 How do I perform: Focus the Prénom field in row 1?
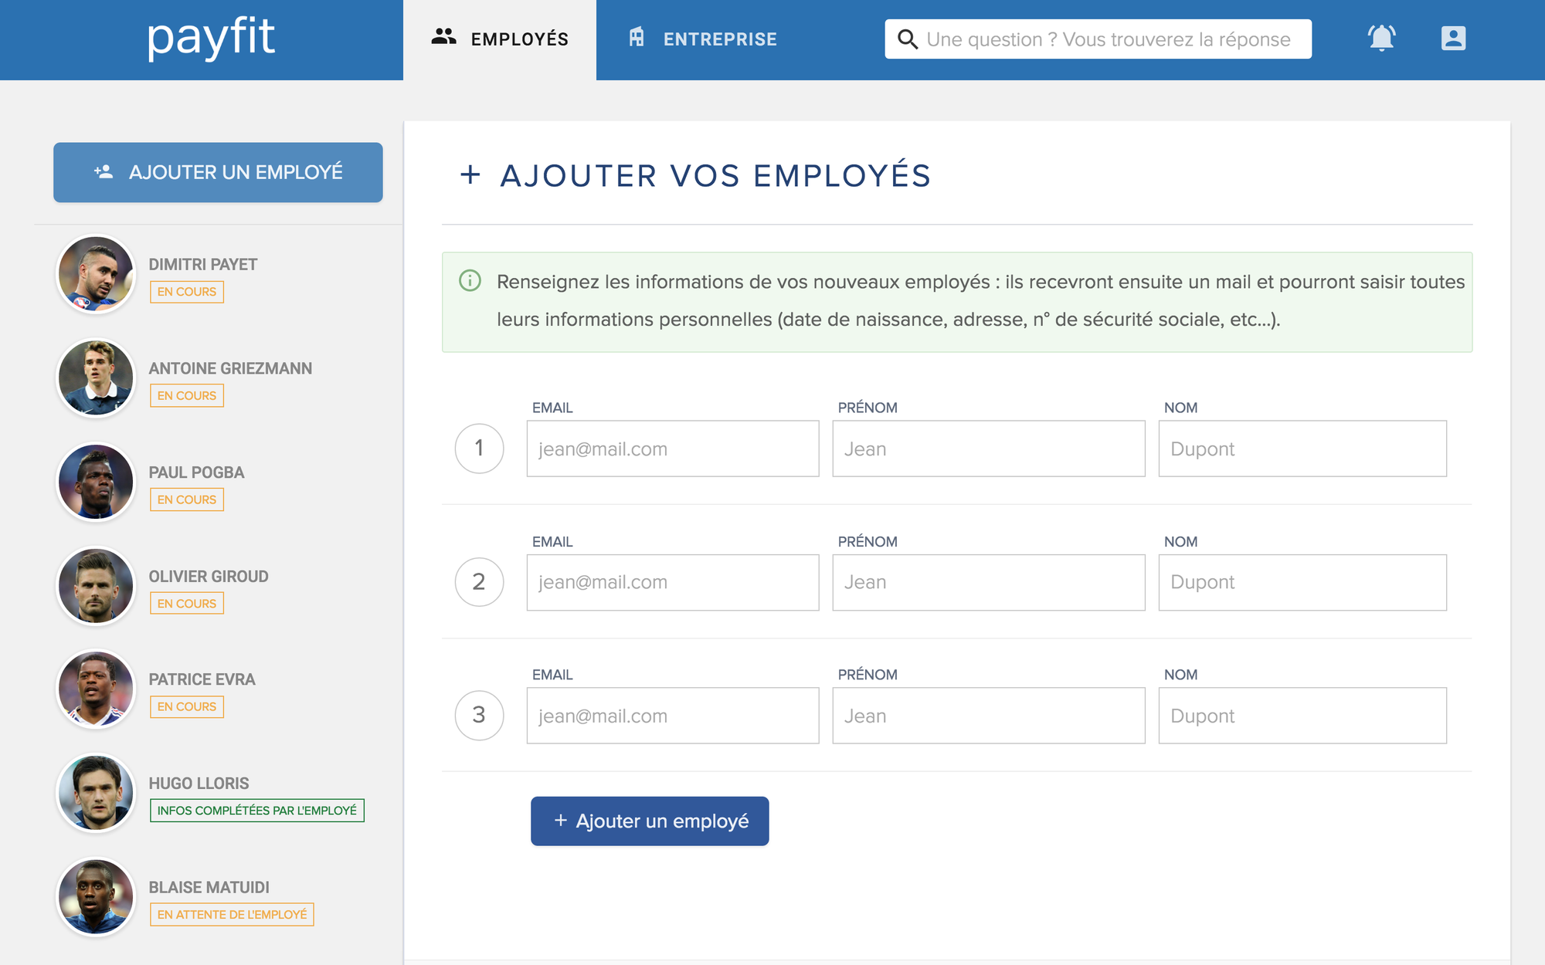(x=988, y=449)
